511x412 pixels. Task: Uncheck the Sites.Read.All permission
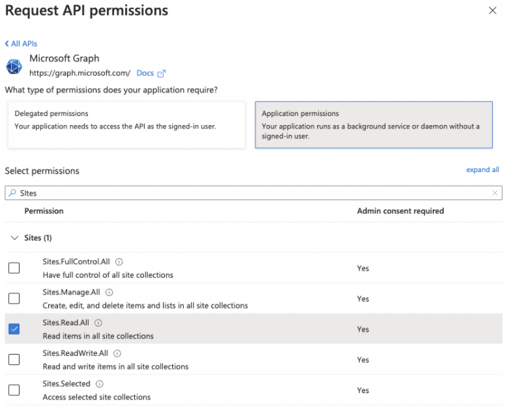click(14, 329)
